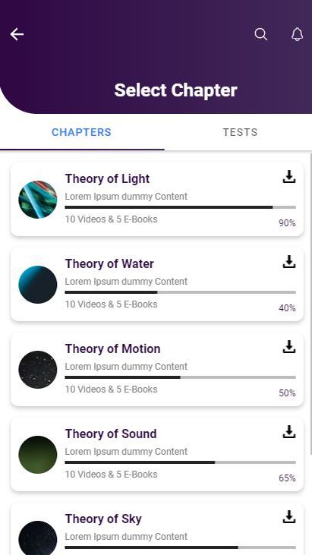Click the vertical scrollbar on the right
This screenshot has width=312, height=555.
(310, 304)
